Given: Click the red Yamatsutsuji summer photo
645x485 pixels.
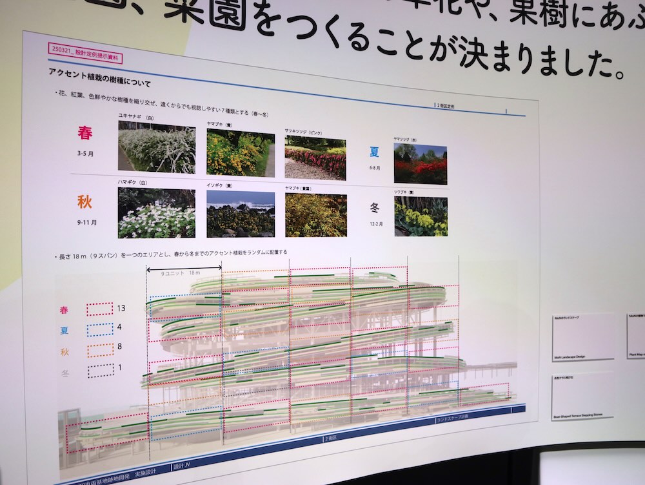Looking at the screenshot, I should (x=420, y=164).
